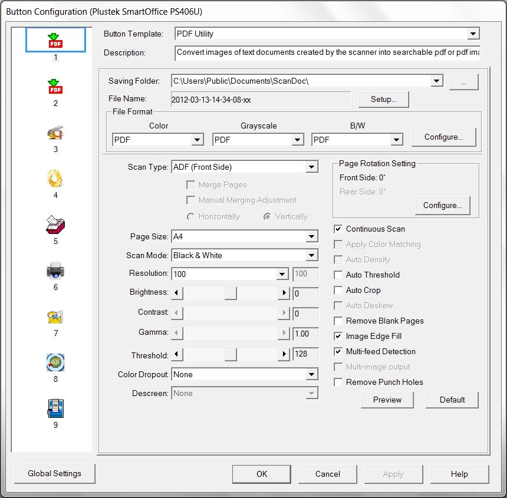The image size is (507, 498).
Task: Click Brightness slider left arrow
Action: 177,293
